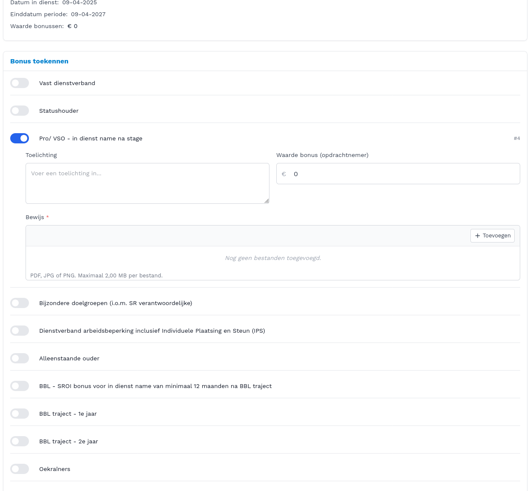Click the #4 label on Pro/ VSO row

(x=517, y=138)
